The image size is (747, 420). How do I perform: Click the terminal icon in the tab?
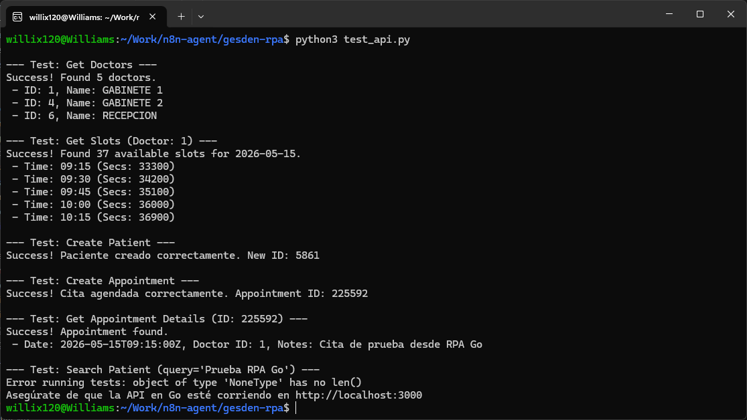coord(17,17)
